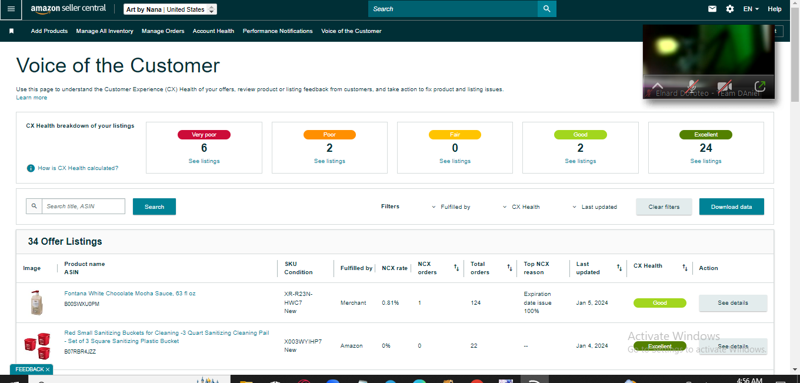Click the teal Search button
Image resolution: width=800 pixels, height=383 pixels.
click(x=154, y=207)
